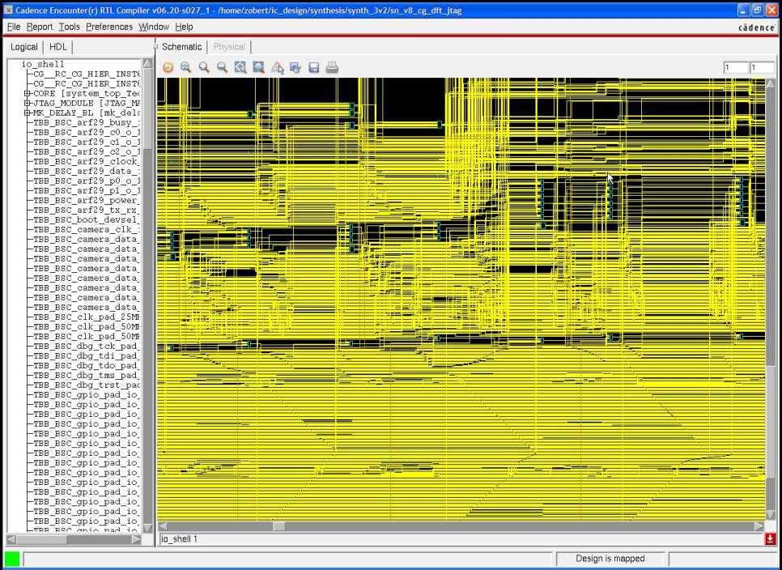782x570 pixels.
Task: Click the schematic horizontal scrollbar thumb
Action: click(278, 526)
